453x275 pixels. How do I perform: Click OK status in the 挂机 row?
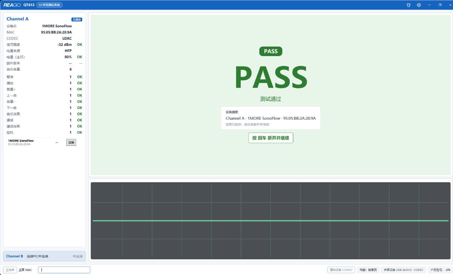[79, 132]
